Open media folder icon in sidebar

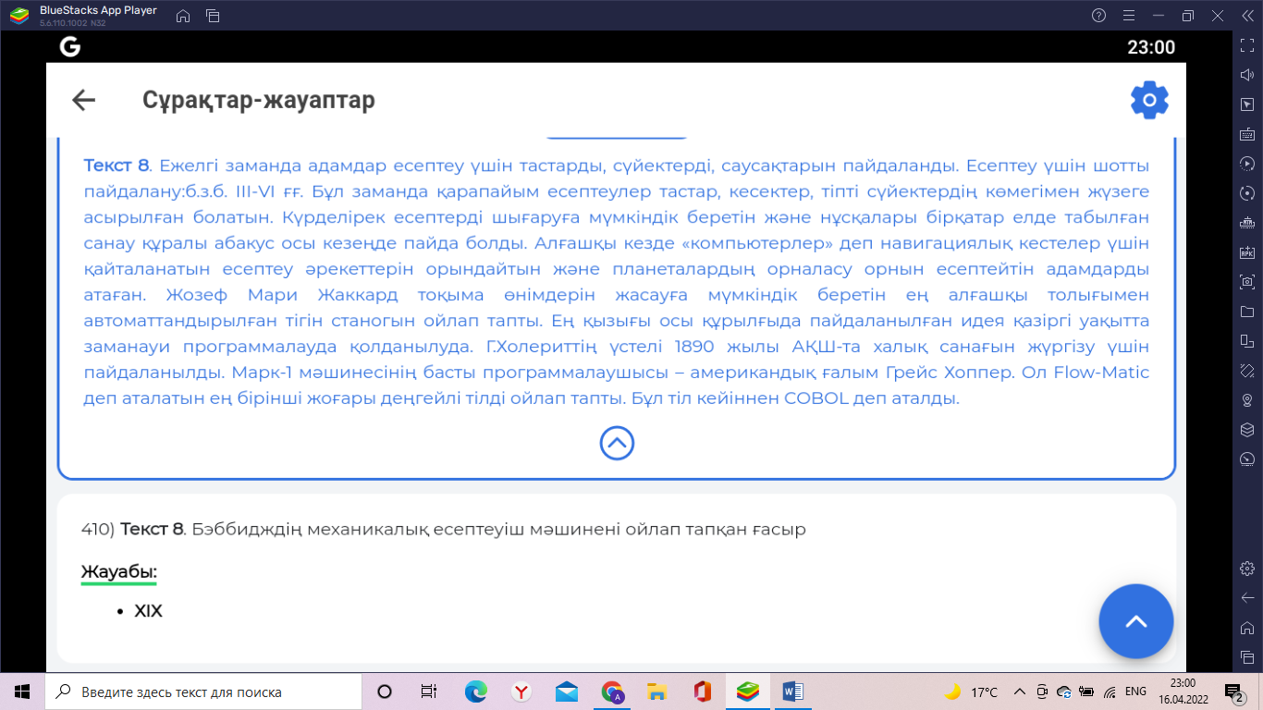click(1246, 312)
